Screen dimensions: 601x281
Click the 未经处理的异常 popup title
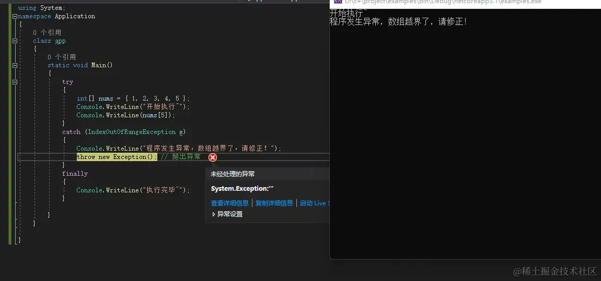pyautogui.click(x=233, y=174)
